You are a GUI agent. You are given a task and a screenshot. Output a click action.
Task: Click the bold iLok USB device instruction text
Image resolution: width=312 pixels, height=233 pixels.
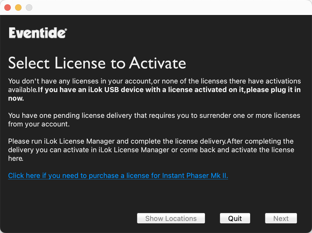click(x=169, y=90)
